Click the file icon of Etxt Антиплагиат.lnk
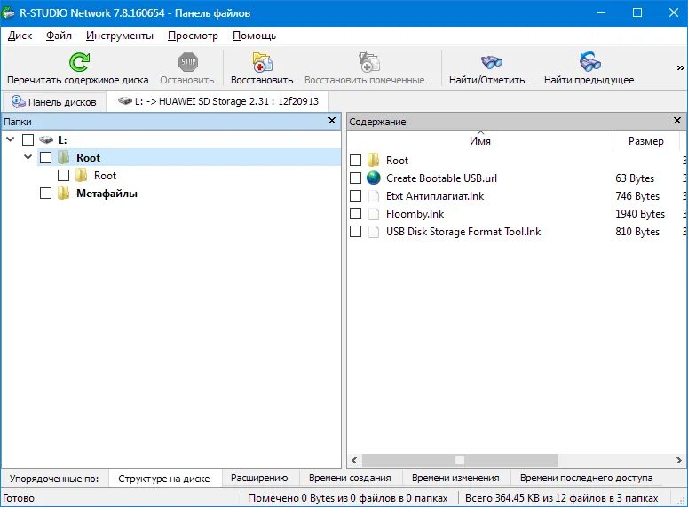This screenshot has width=688, height=507. click(x=374, y=195)
